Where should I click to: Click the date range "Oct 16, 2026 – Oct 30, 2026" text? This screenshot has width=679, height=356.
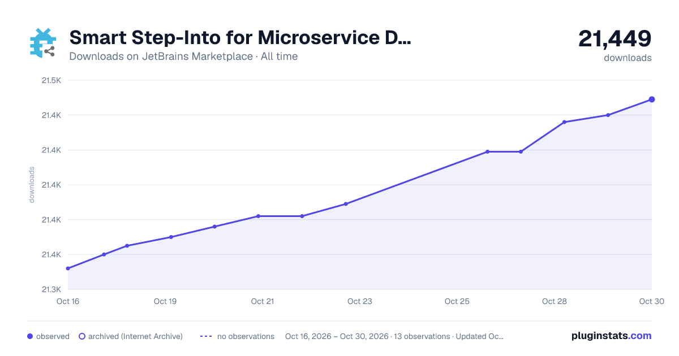(x=337, y=336)
